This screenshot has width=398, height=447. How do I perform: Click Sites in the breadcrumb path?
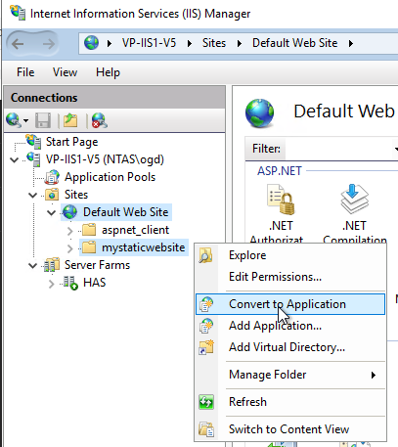click(214, 43)
